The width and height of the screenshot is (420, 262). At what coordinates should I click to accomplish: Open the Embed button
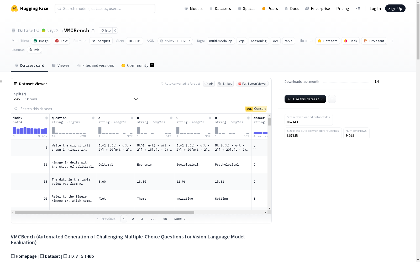[225, 84]
